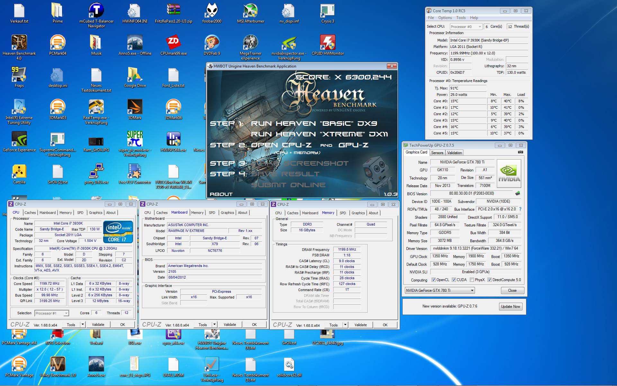
Task: Click the GPU-Z Name field
Action: pyautogui.click(x=462, y=162)
